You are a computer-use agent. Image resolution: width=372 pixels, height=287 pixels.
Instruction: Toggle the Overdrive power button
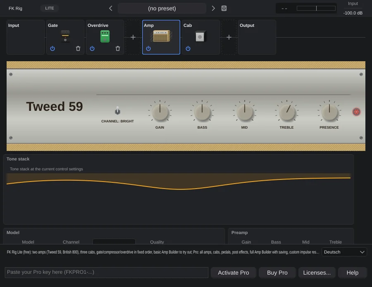(x=92, y=48)
